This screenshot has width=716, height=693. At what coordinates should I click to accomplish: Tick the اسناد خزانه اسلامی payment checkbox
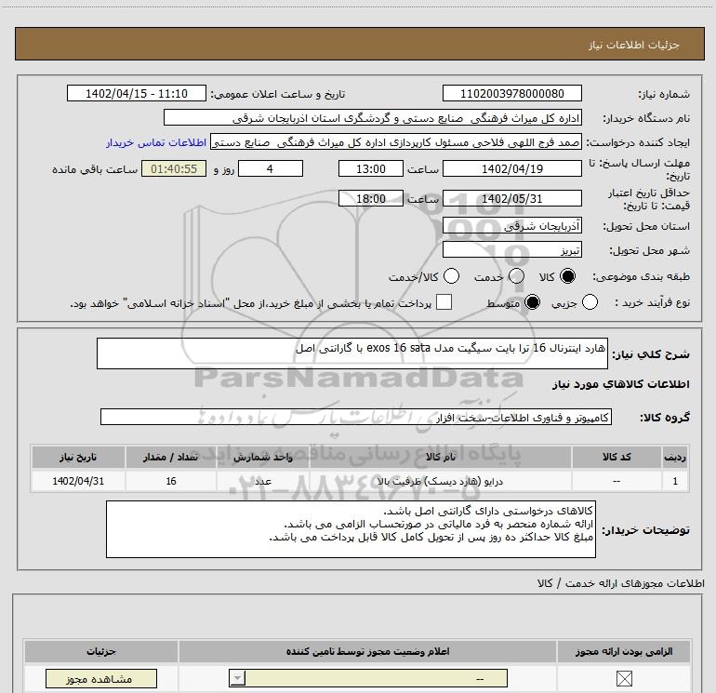444,302
